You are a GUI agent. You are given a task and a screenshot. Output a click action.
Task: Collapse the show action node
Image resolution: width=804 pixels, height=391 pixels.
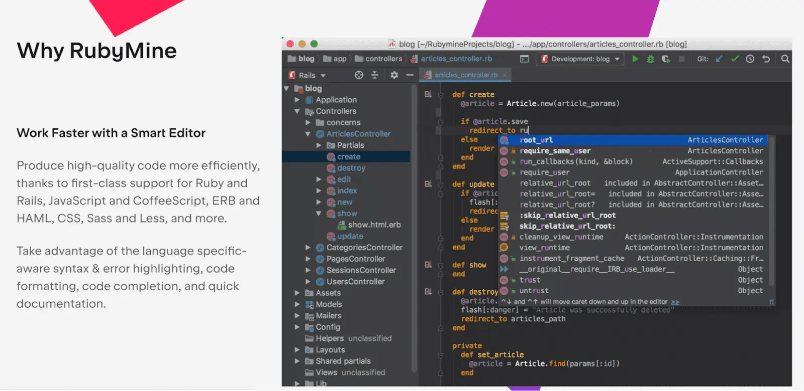319,214
